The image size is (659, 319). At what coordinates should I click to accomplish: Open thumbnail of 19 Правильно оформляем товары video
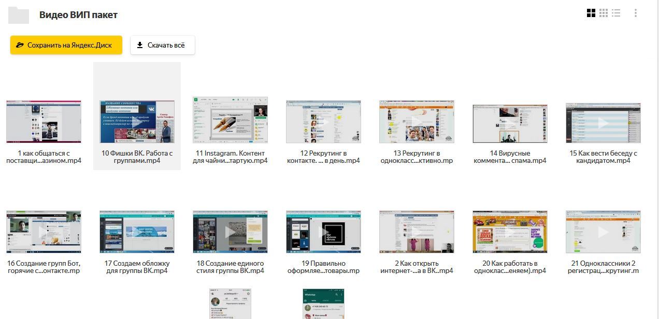coord(323,232)
